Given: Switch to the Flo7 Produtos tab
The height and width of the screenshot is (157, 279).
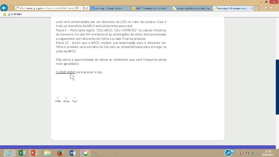Looking at the screenshot, I should [151, 8].
